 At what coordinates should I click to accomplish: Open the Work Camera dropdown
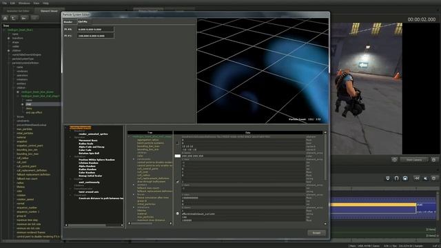tap(413, 160)
